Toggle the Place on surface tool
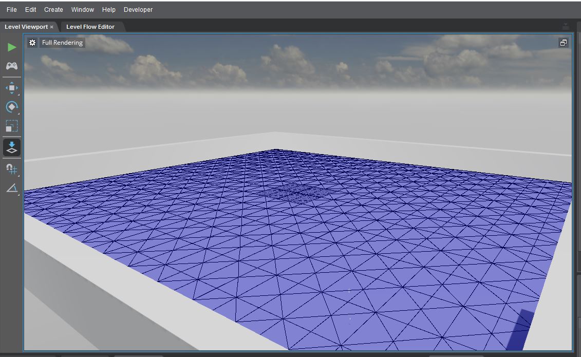The image size is (581, 357). 11,147
